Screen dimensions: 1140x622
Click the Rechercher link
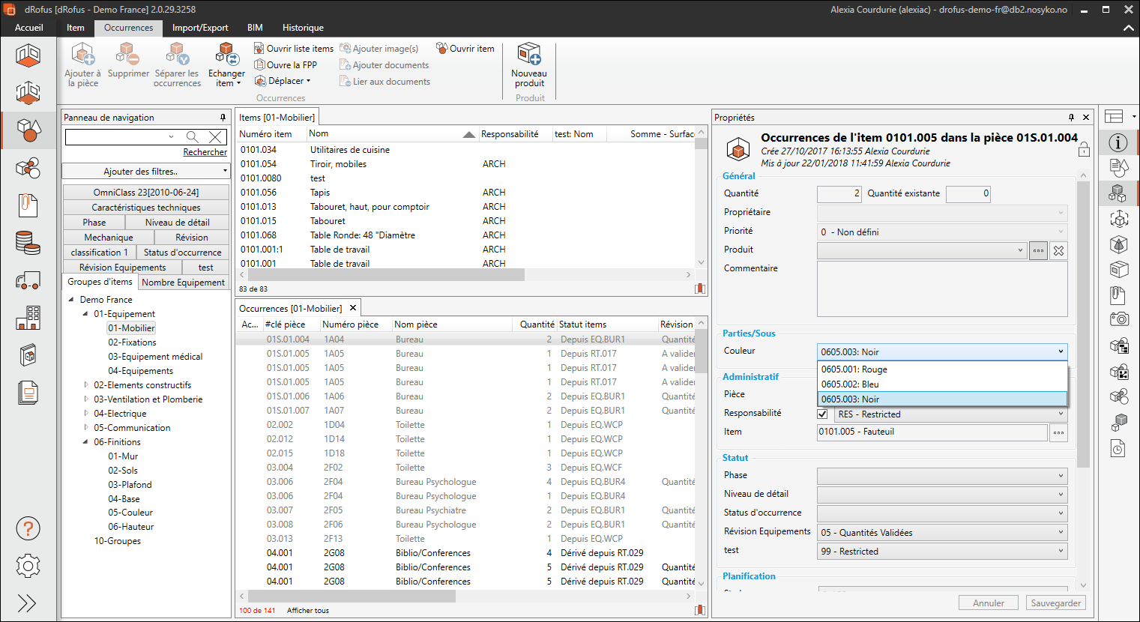pos(205,152)
